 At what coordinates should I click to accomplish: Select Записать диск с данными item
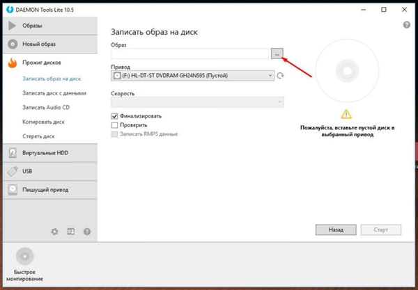point(54,93)
